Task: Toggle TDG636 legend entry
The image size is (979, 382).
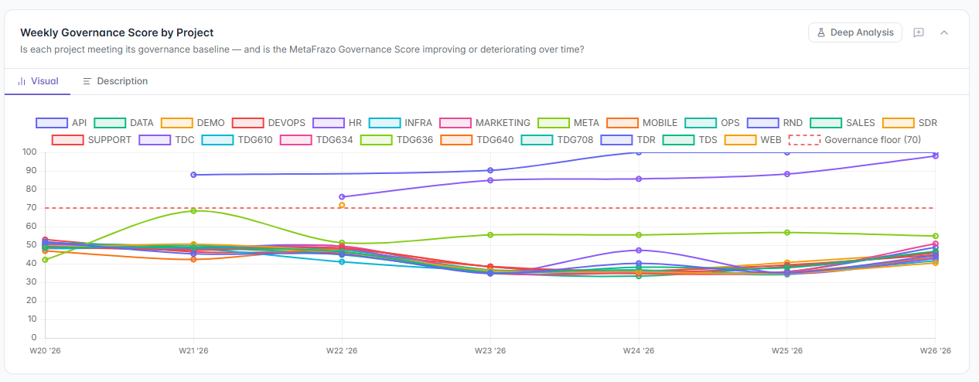Action: 397,140
